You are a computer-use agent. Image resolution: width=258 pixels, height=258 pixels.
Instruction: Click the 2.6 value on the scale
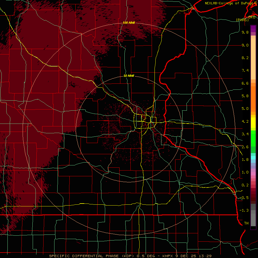point(245,147)
